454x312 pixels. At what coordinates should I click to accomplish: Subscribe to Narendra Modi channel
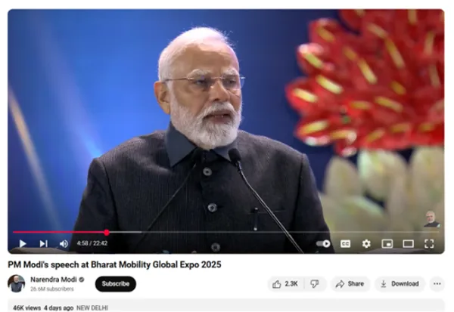[x=116, y=284]
